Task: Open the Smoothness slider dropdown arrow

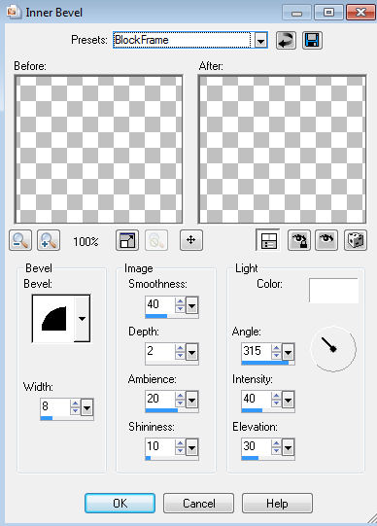Action: point(192,305)
